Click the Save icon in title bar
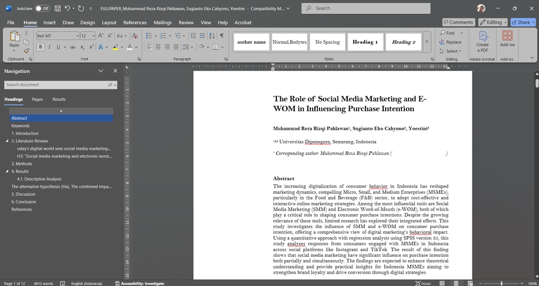 57,8
